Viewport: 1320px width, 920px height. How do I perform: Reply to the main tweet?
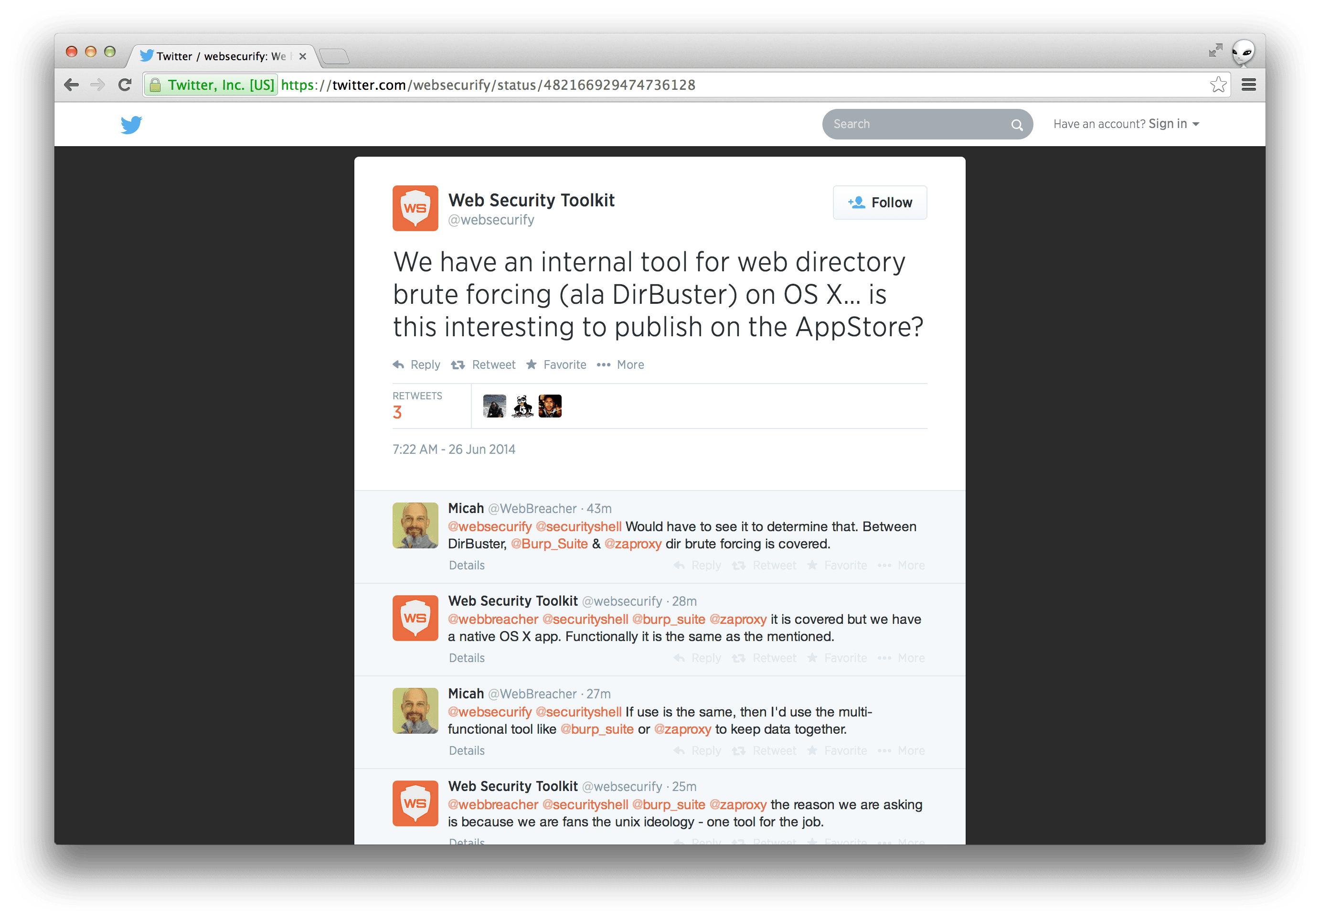click(x=416, y=364)
